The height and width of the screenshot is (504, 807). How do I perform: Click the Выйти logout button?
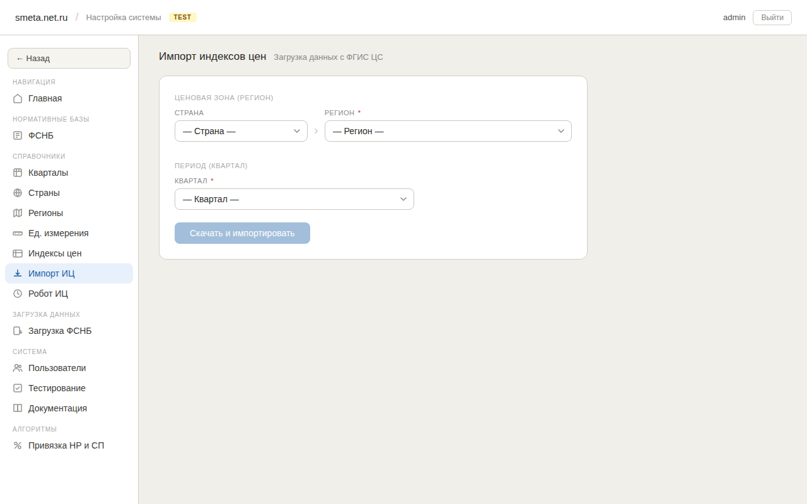[772, 17]
